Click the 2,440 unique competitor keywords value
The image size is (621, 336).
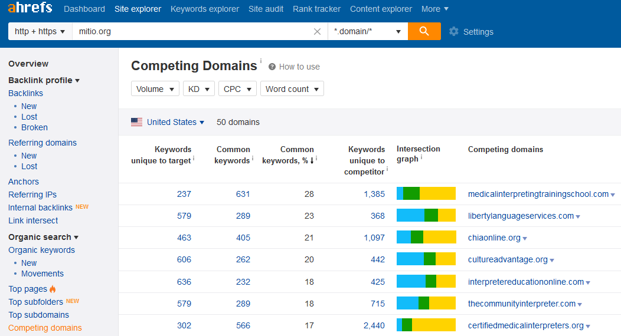coord(374,325)
